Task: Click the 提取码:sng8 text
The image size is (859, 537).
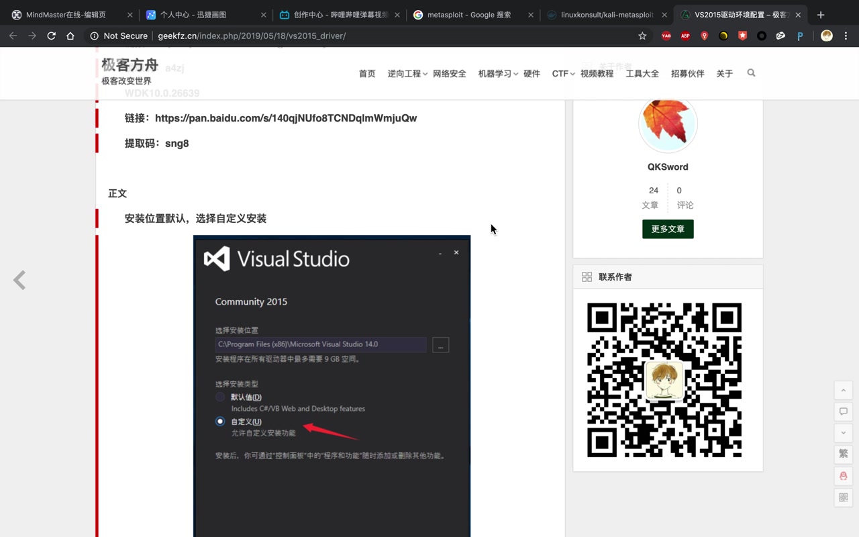Action: pos(156,144)
